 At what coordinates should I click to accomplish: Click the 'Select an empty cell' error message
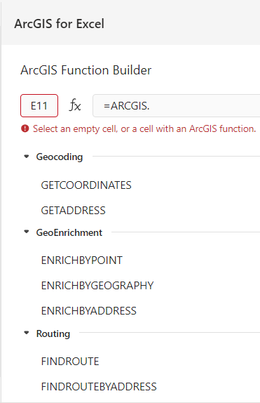click(x=144, y=128)
